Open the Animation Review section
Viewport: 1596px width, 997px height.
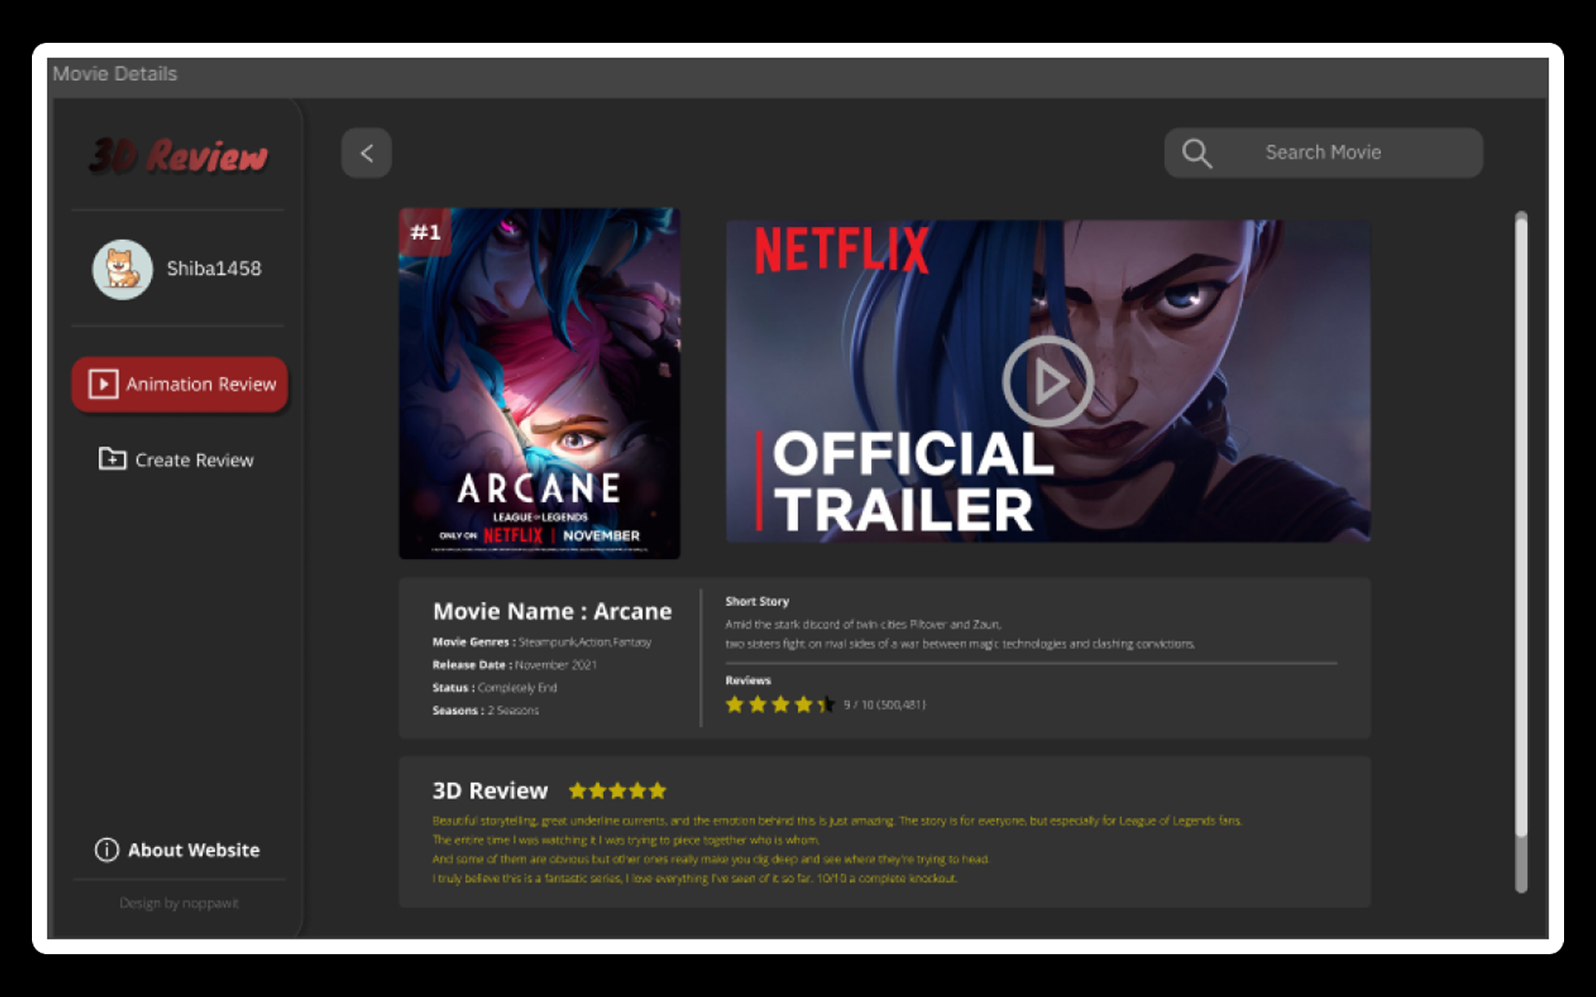point(180,384)
